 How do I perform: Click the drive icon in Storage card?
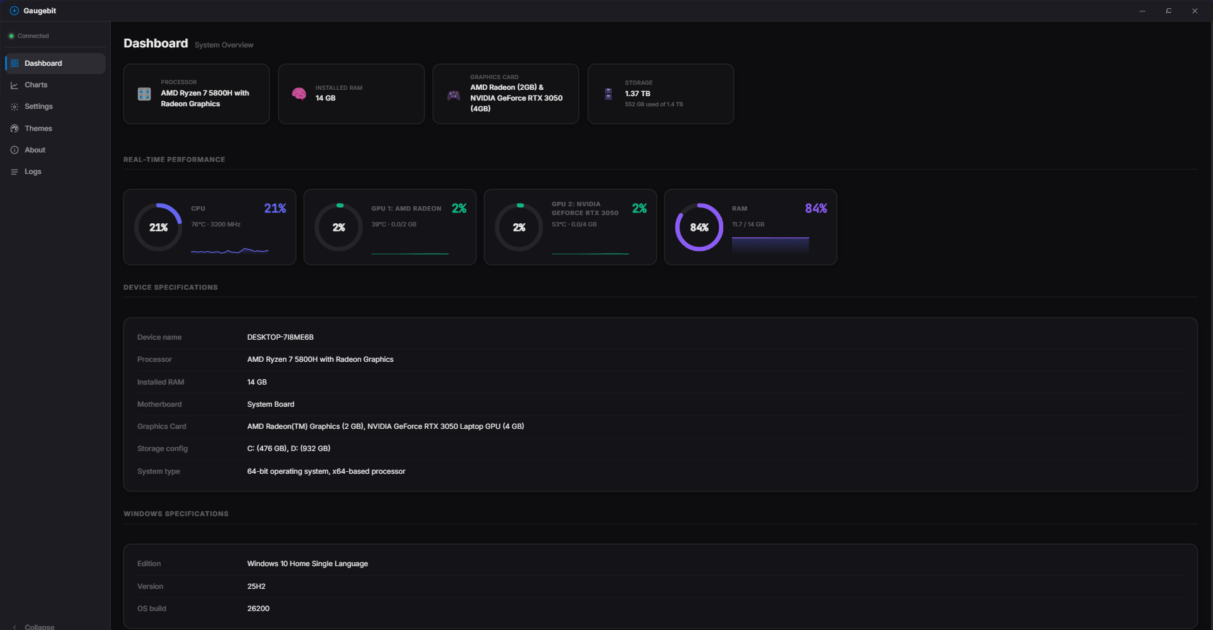608,94
